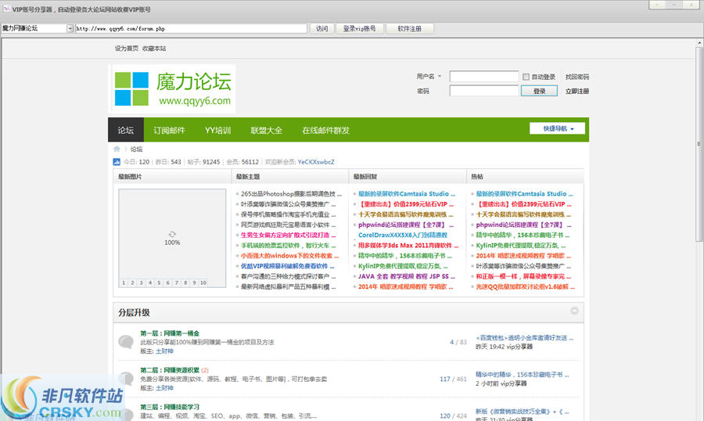Click the 魔力论坛 logo image
The width and height of the screenshot is (704, 421).
(x=172, y=88)
